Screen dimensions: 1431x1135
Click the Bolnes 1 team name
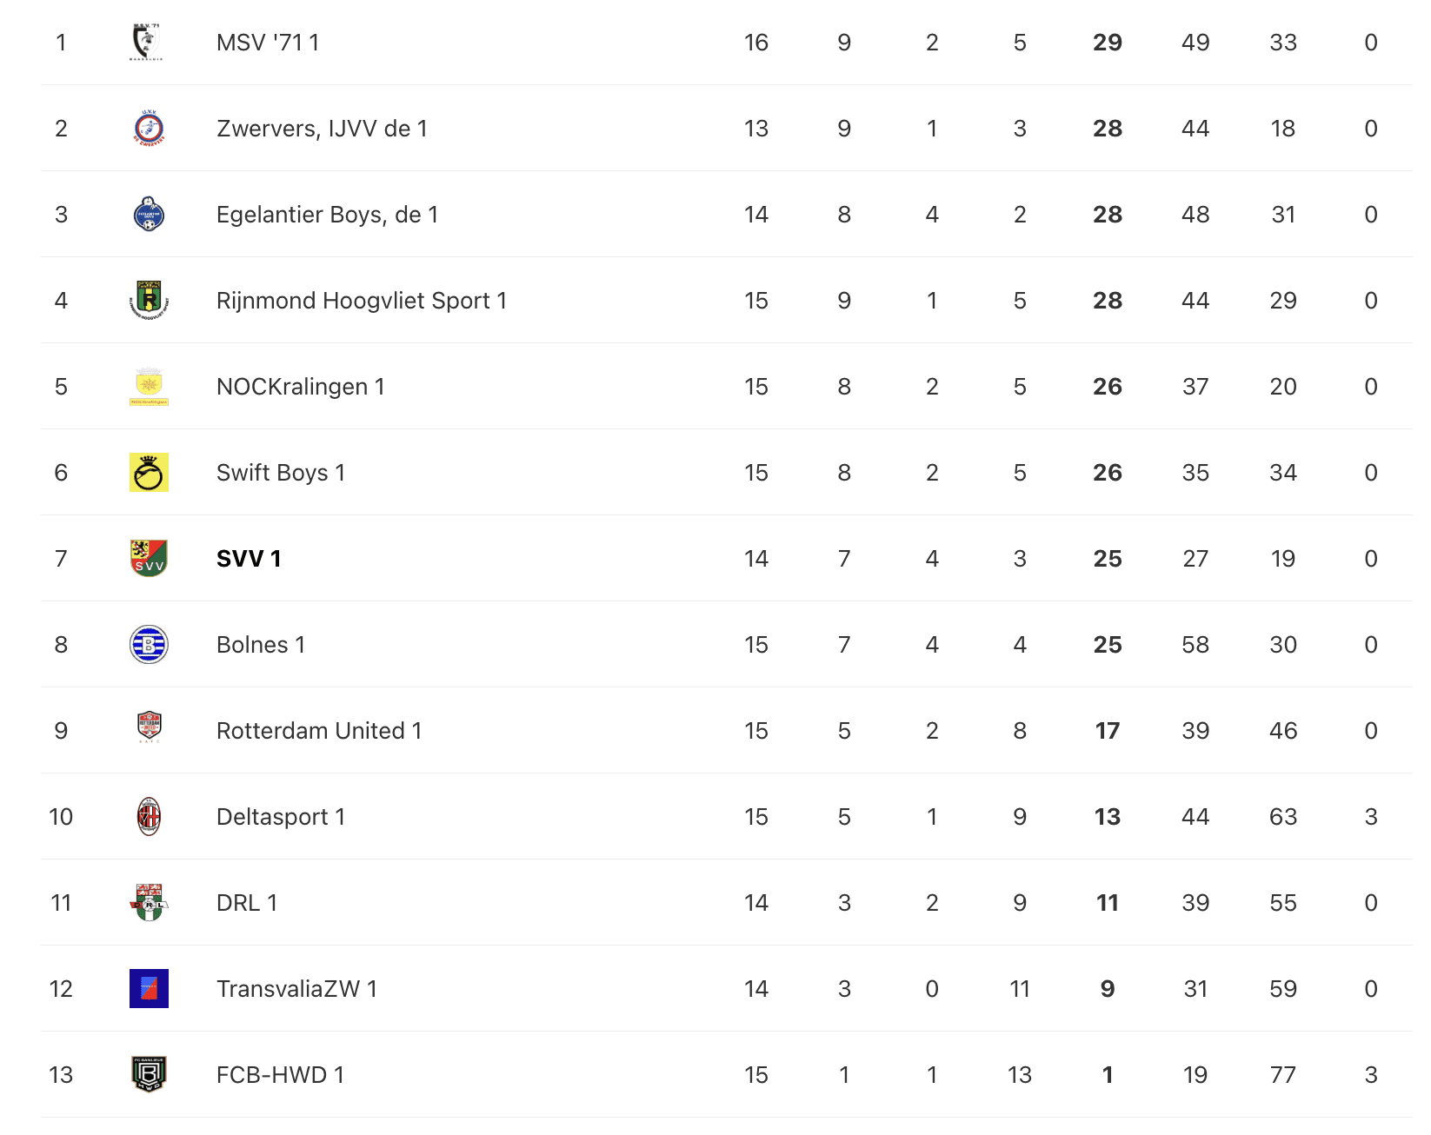coord(261,645)
